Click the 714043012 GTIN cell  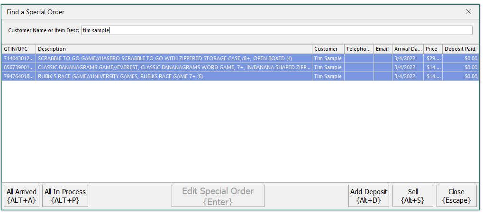coord(19,58)
